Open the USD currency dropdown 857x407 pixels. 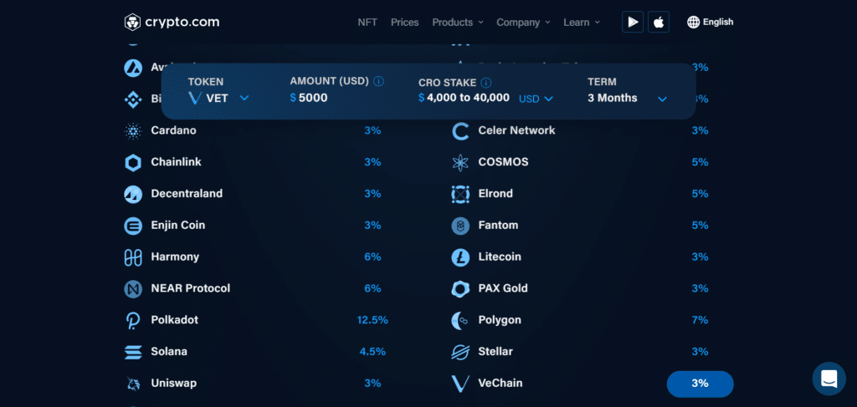[536, 99]
